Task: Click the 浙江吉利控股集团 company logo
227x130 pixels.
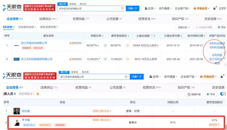Action: coord(17,59)
